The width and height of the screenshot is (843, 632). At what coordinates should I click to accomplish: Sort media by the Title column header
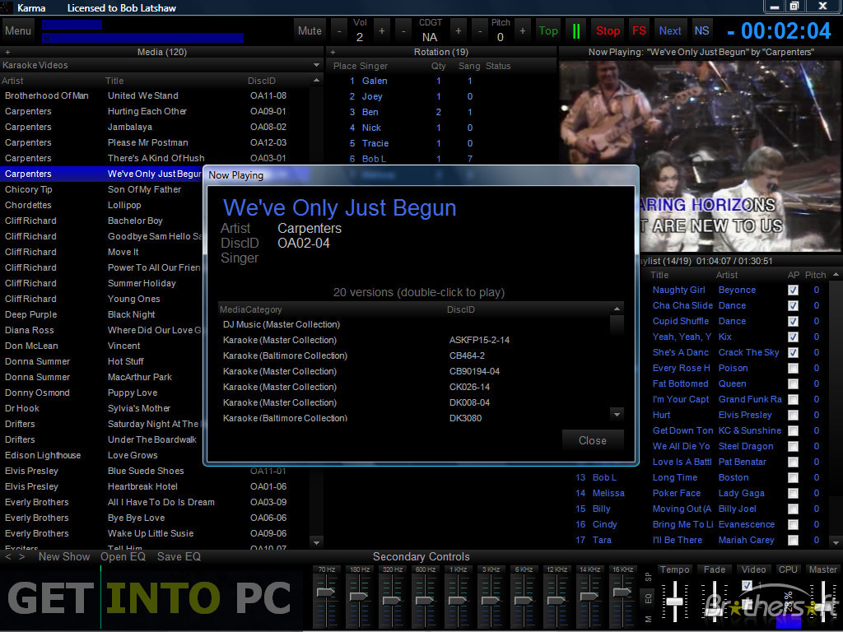pyautogui.click(x=114, y=81)
